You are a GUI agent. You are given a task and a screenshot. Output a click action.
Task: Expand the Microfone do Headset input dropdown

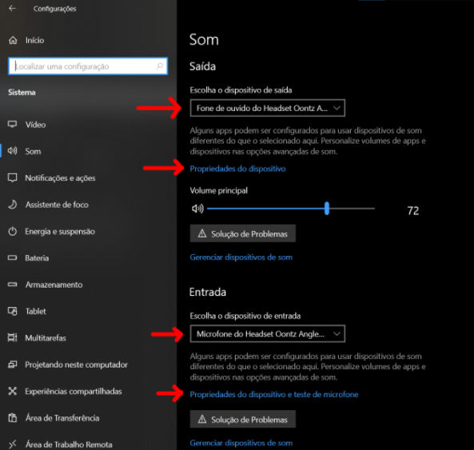pos(267,333)
